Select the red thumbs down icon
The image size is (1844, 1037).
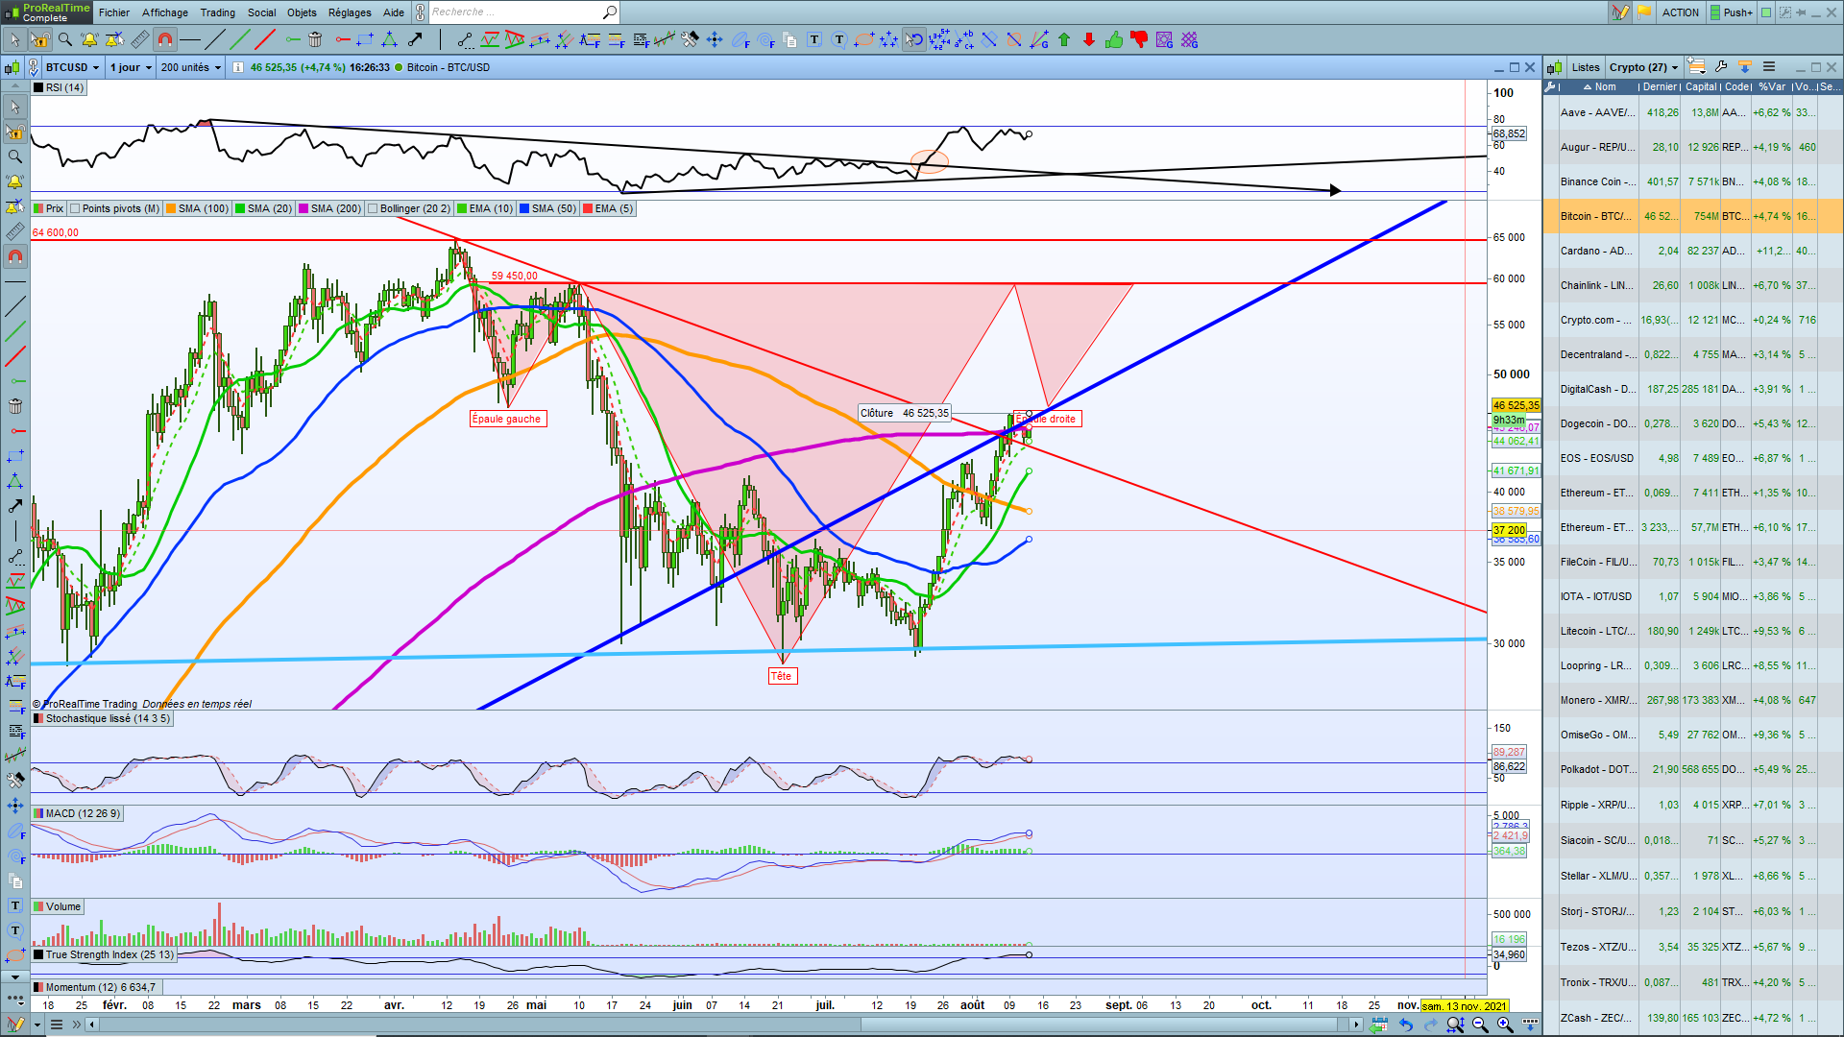1139,40
